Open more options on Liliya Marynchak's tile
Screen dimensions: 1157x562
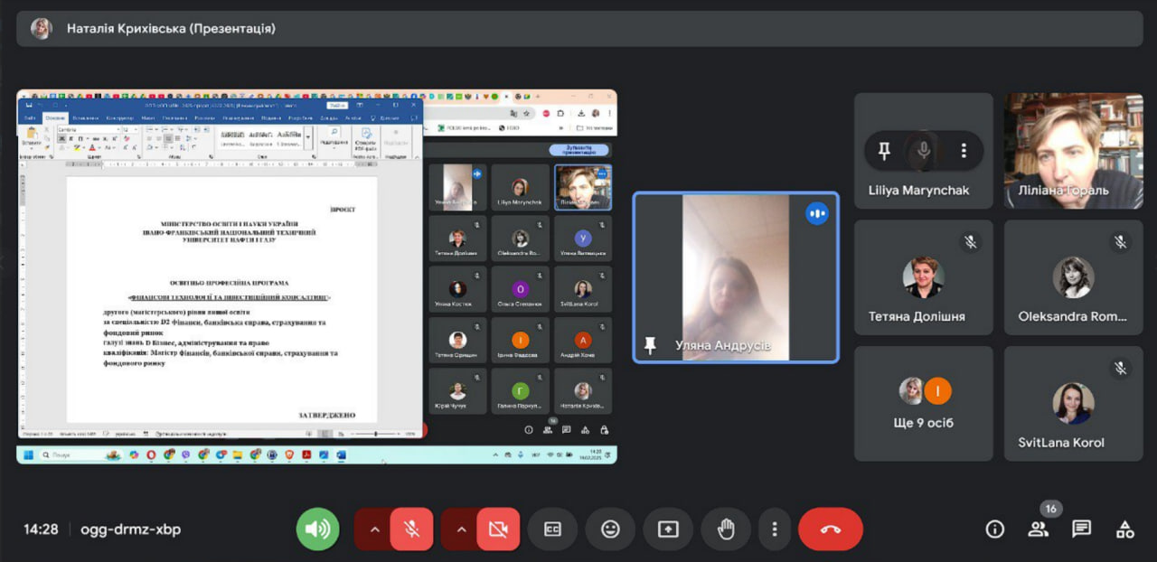pos(964,151)
